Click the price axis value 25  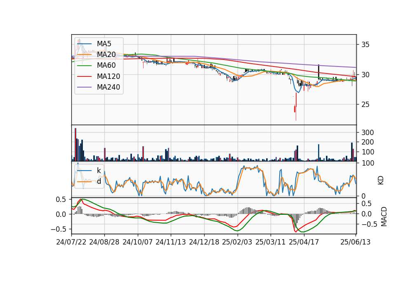coord(365,104)
